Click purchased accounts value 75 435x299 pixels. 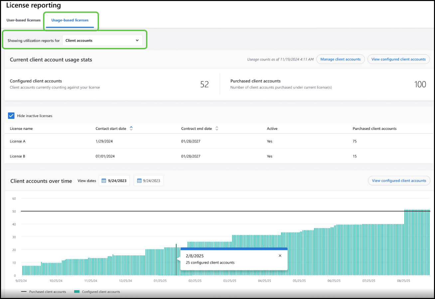tap(355, 141)
